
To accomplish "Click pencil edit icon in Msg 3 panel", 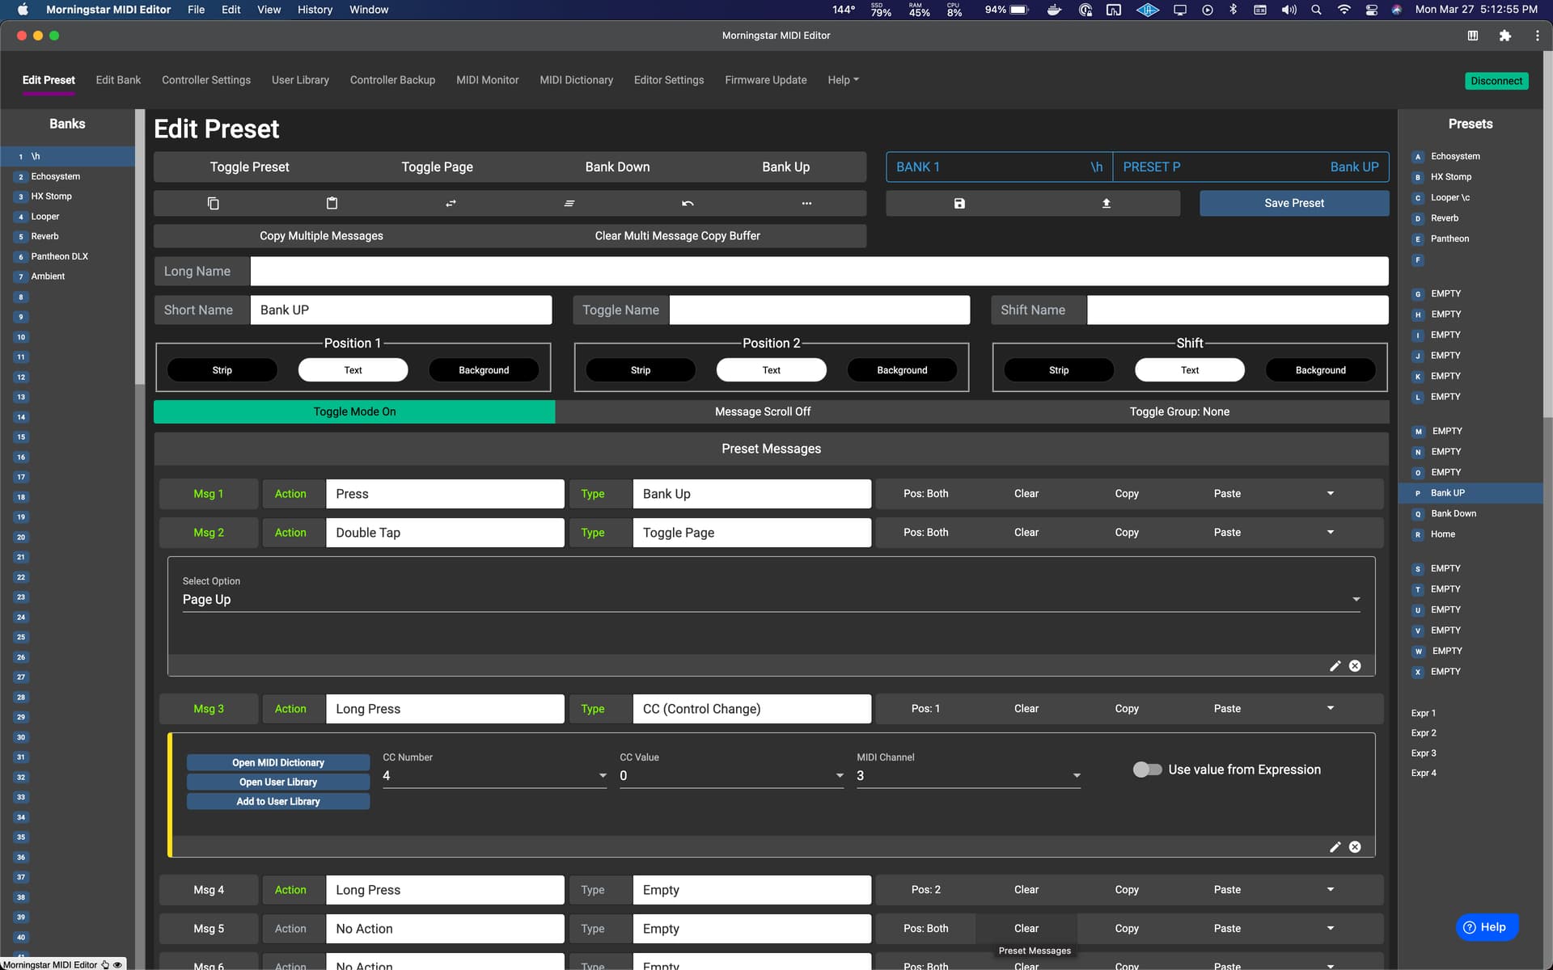I will tap(1335, 847).
